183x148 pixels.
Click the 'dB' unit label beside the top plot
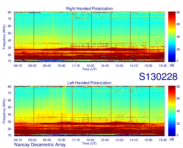coord(172,65)
